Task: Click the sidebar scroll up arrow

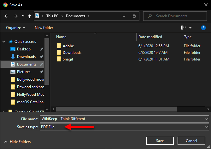Action: click(x=47, y=36)
